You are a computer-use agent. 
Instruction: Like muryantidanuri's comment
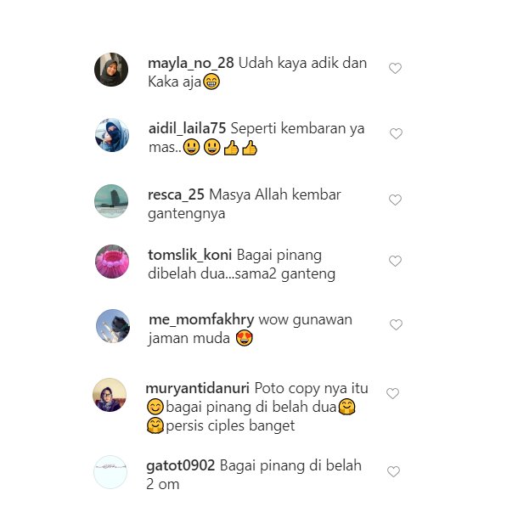[392, 393]
